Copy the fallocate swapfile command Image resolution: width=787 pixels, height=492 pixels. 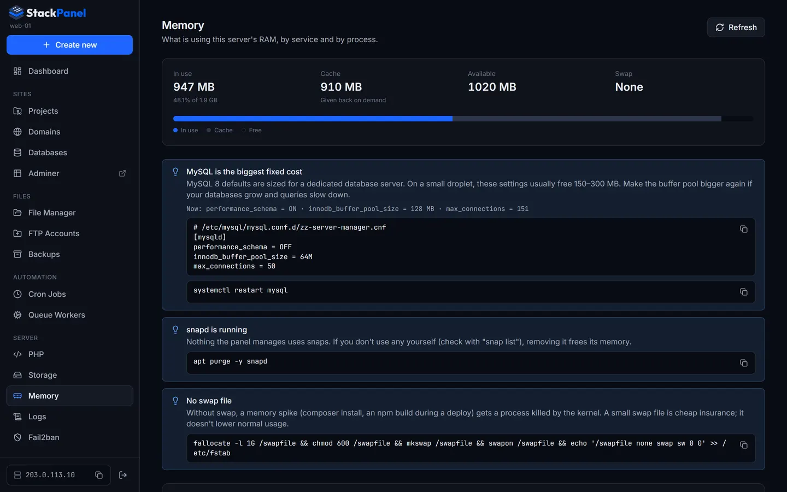tap(744, 445)
